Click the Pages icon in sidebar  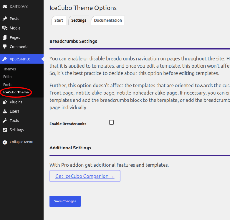tap(5, 37)
